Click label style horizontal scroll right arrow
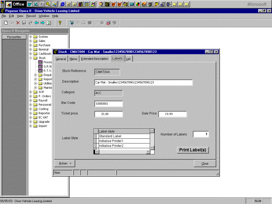272x204 pixels. tap(148, 152)
